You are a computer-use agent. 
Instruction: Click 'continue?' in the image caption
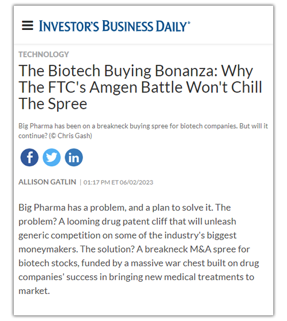tap(33, 136)
